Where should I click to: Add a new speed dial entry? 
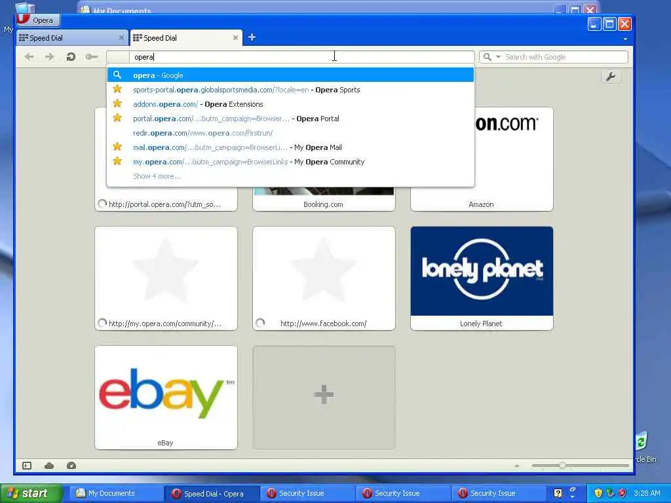point(324,398)
